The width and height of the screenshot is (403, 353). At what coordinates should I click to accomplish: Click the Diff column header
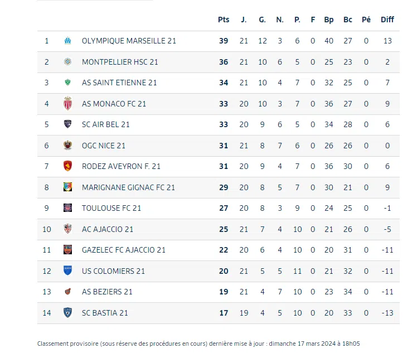pyautogui.click(x=387, y=20)
